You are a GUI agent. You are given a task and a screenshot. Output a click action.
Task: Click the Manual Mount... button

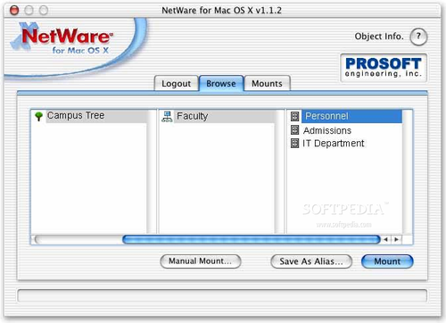[201, 261]
